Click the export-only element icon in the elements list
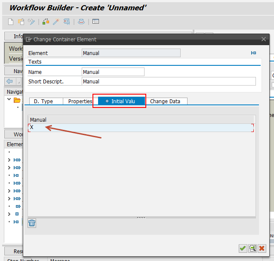 (x=18, y=206)
